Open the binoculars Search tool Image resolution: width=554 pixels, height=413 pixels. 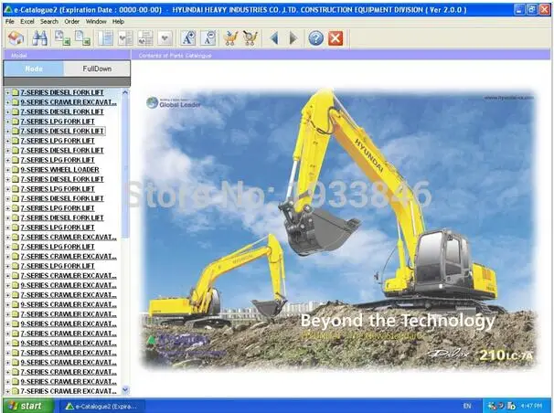tap(39, 38)
